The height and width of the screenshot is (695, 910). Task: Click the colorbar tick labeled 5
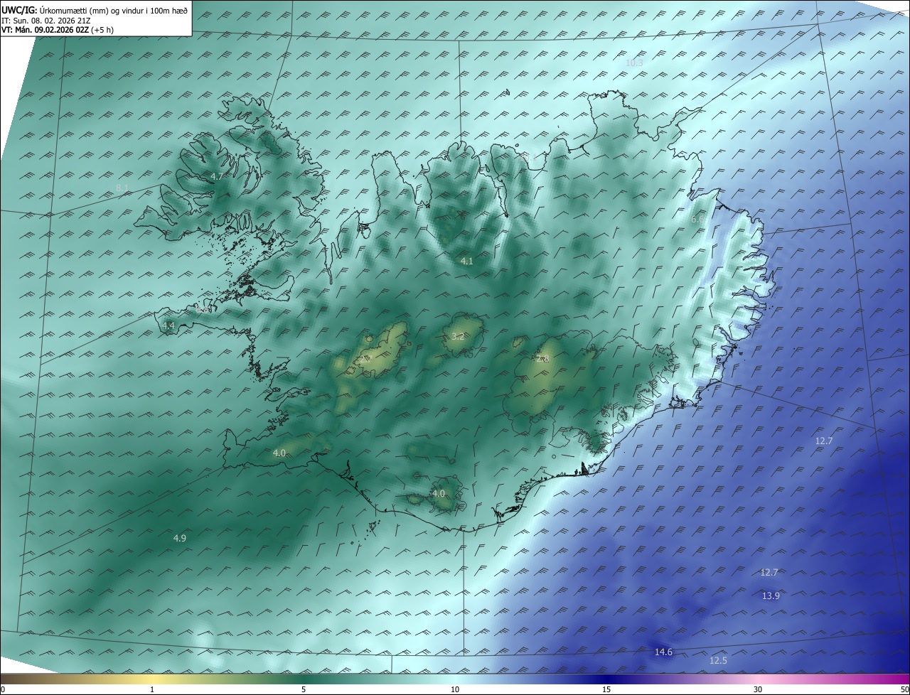pyautogui.click(x=304, y=689)
